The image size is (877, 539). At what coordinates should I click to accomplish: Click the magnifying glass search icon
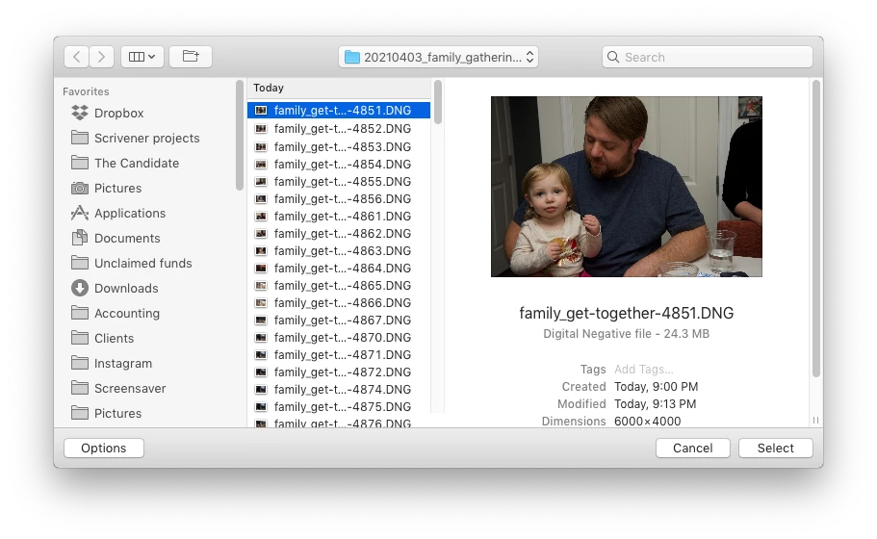(x=613, y=57)
